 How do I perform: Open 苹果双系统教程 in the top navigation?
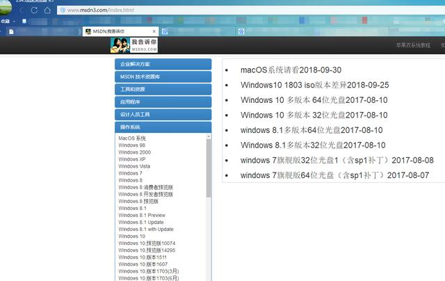pos(413,45)
